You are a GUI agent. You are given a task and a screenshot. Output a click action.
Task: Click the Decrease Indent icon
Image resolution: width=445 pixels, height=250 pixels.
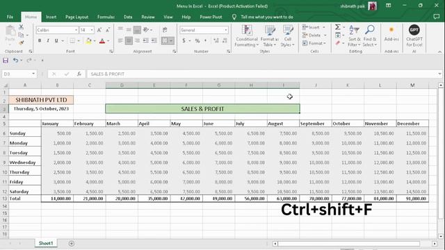tap(145, 41)
